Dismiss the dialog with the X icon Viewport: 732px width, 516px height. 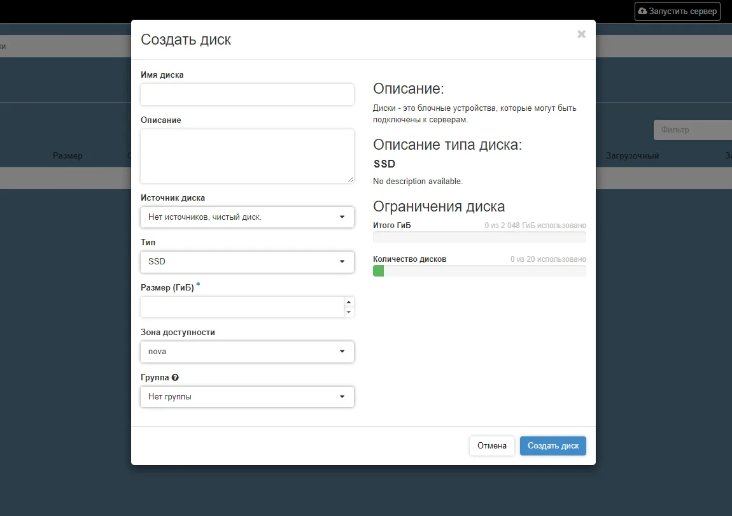[581, 34]
